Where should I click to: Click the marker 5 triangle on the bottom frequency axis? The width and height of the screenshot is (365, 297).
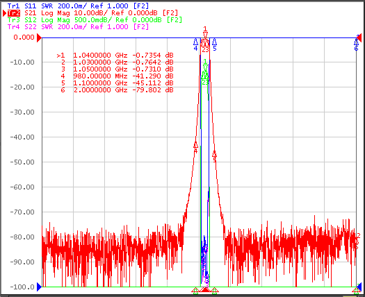pyautogui.click(x=214, y=290)
